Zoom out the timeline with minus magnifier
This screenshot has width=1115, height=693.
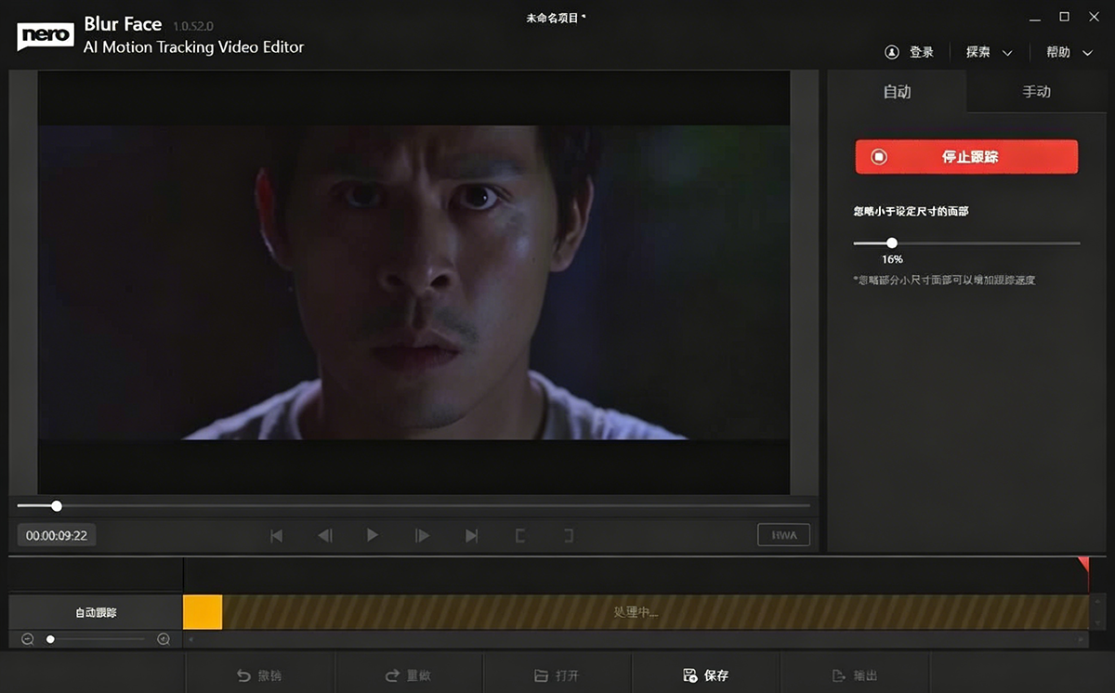coord(27,639)
